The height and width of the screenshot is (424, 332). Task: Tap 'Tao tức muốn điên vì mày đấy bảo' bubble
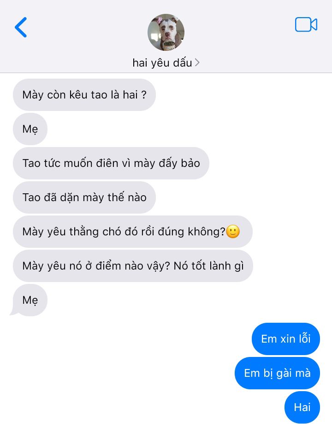[x=111, y=163]
